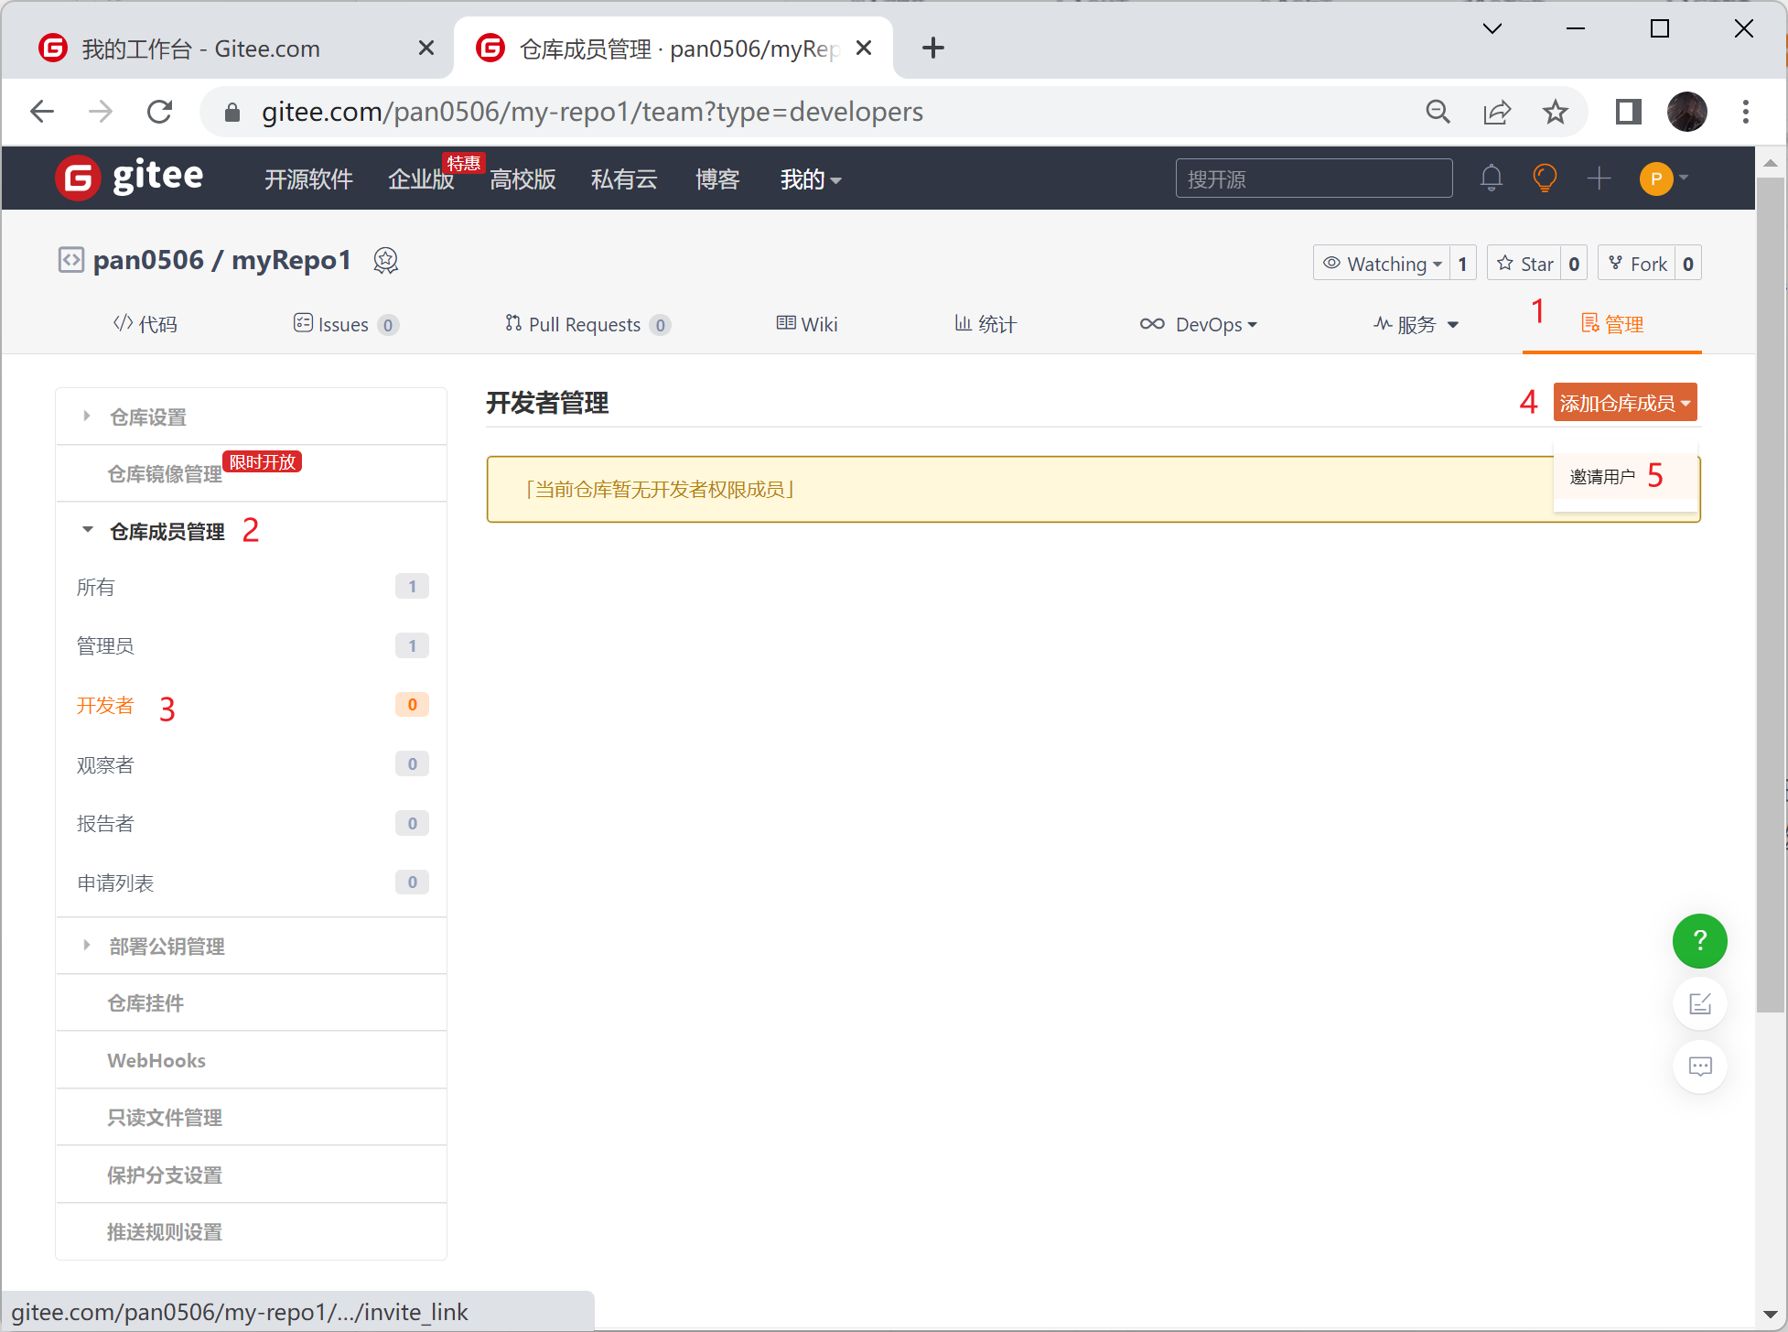This screenshot has height=1332, width=1788.
Task: Click the feedback edit floating icon
Action: pyautogui.click(x=1699, y=1003)
